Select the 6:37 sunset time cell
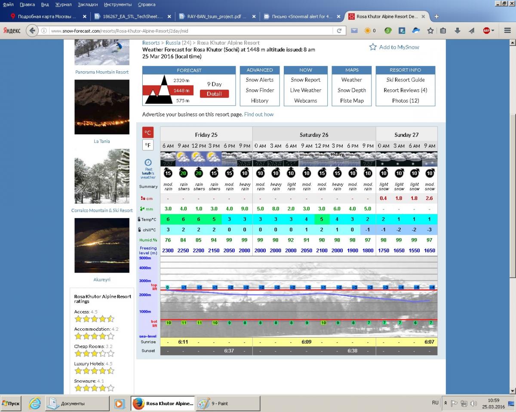The width and height of the screenshot is (516, 412). (x=229, y=351)
